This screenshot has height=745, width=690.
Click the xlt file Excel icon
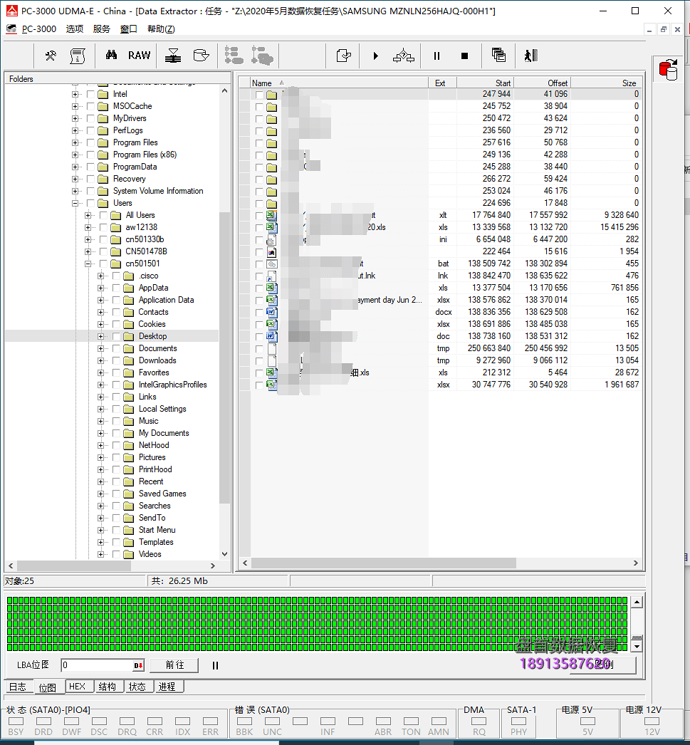point(271,215)
